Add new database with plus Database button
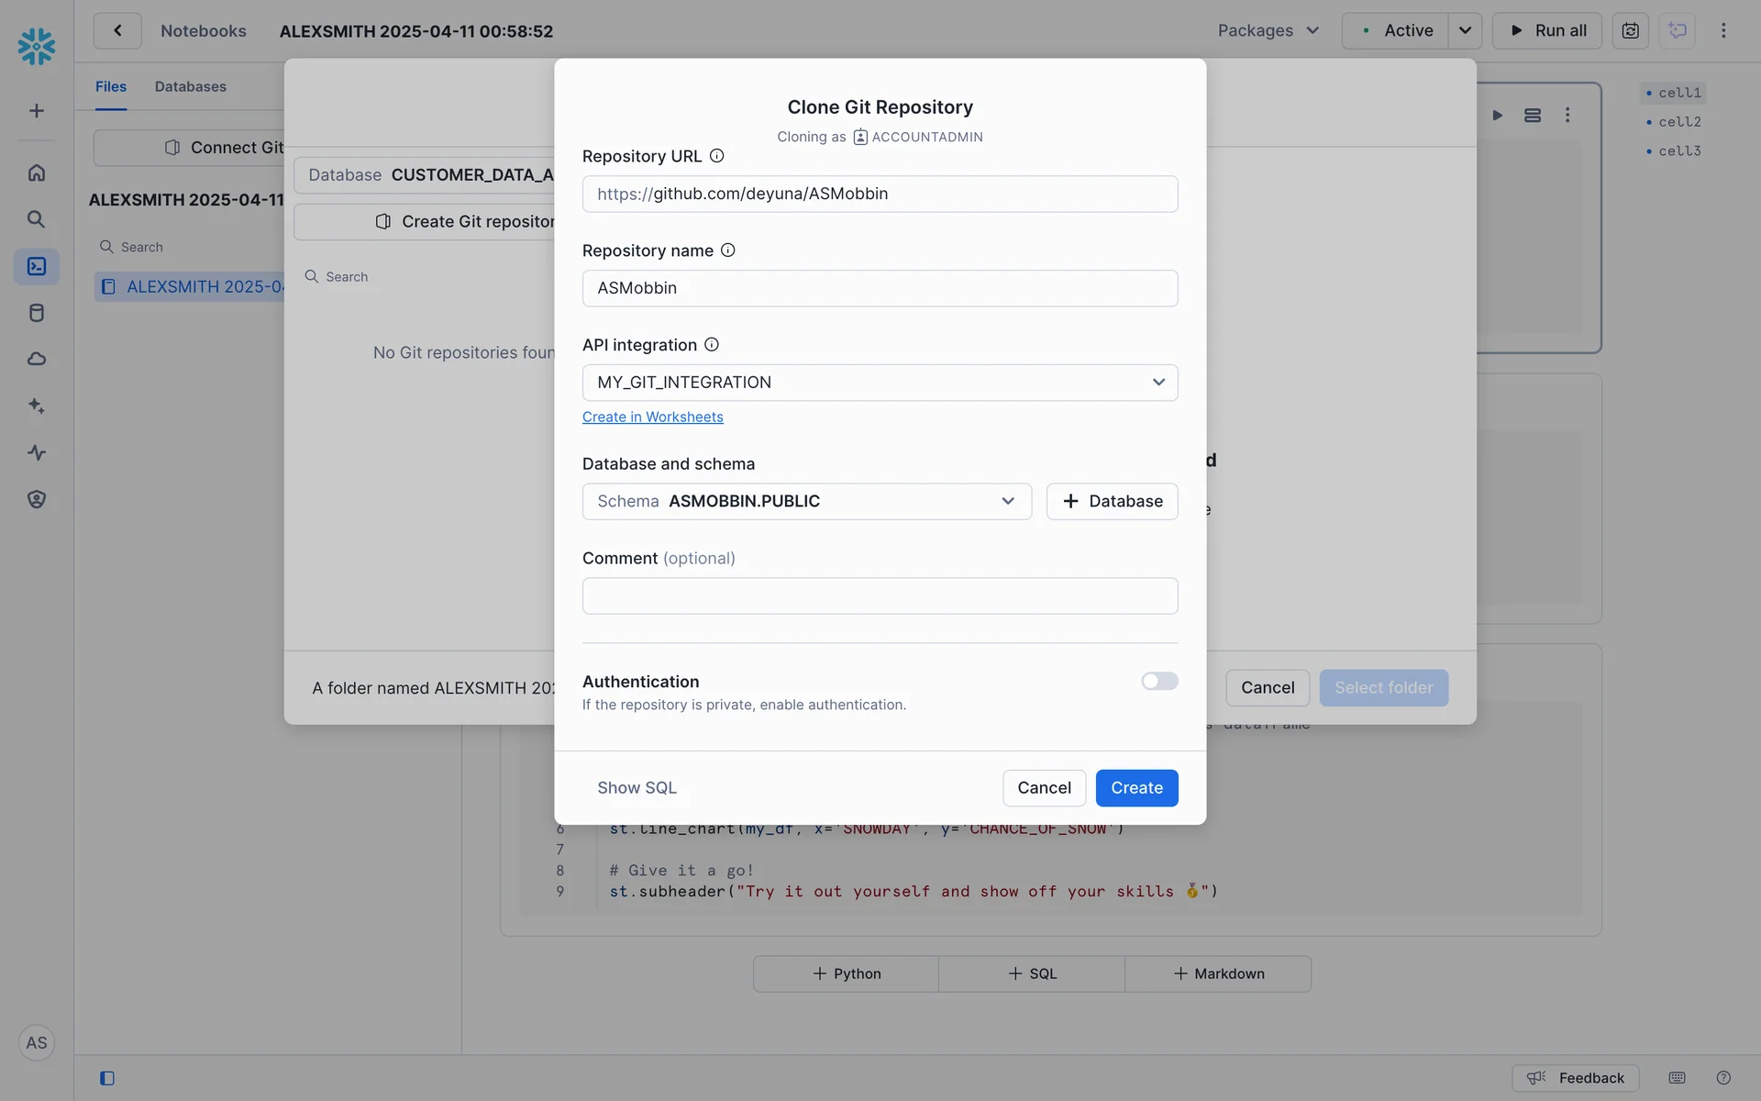 coord(1112,501)
